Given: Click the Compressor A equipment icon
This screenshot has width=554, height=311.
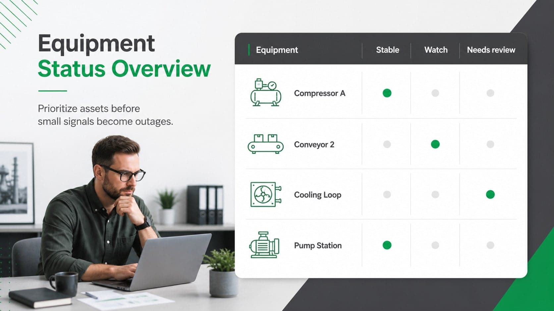Looking at the screenshot, I should click(x=266, y=93).
